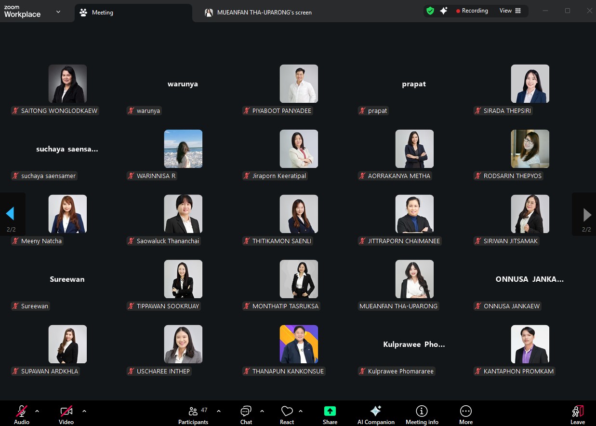Open the Participants panel
This screenshot has width=596, height=426.
click(x=193, y=414)
